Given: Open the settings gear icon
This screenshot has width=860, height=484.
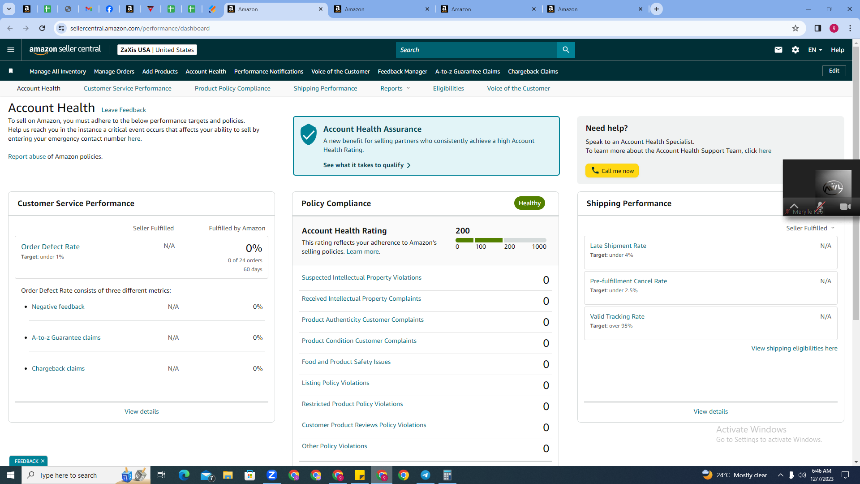Looking at the screenshot, I should 795,50.
